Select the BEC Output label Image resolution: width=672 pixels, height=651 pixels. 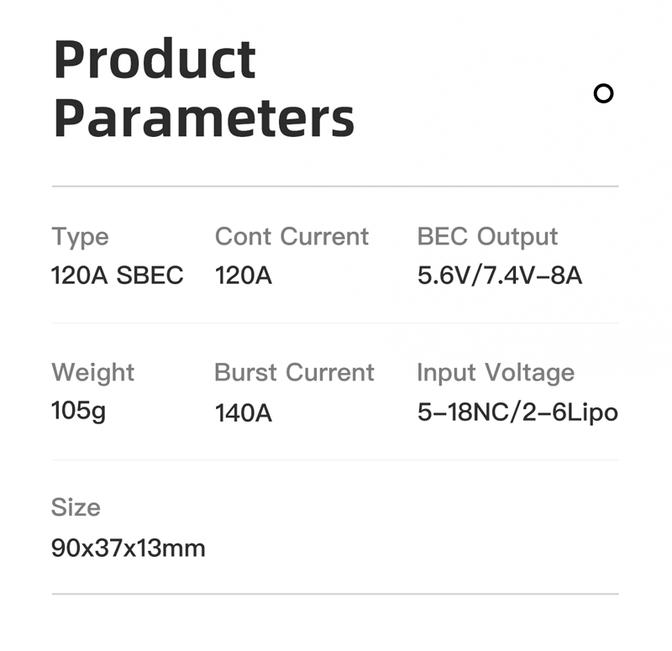(487, 237)
